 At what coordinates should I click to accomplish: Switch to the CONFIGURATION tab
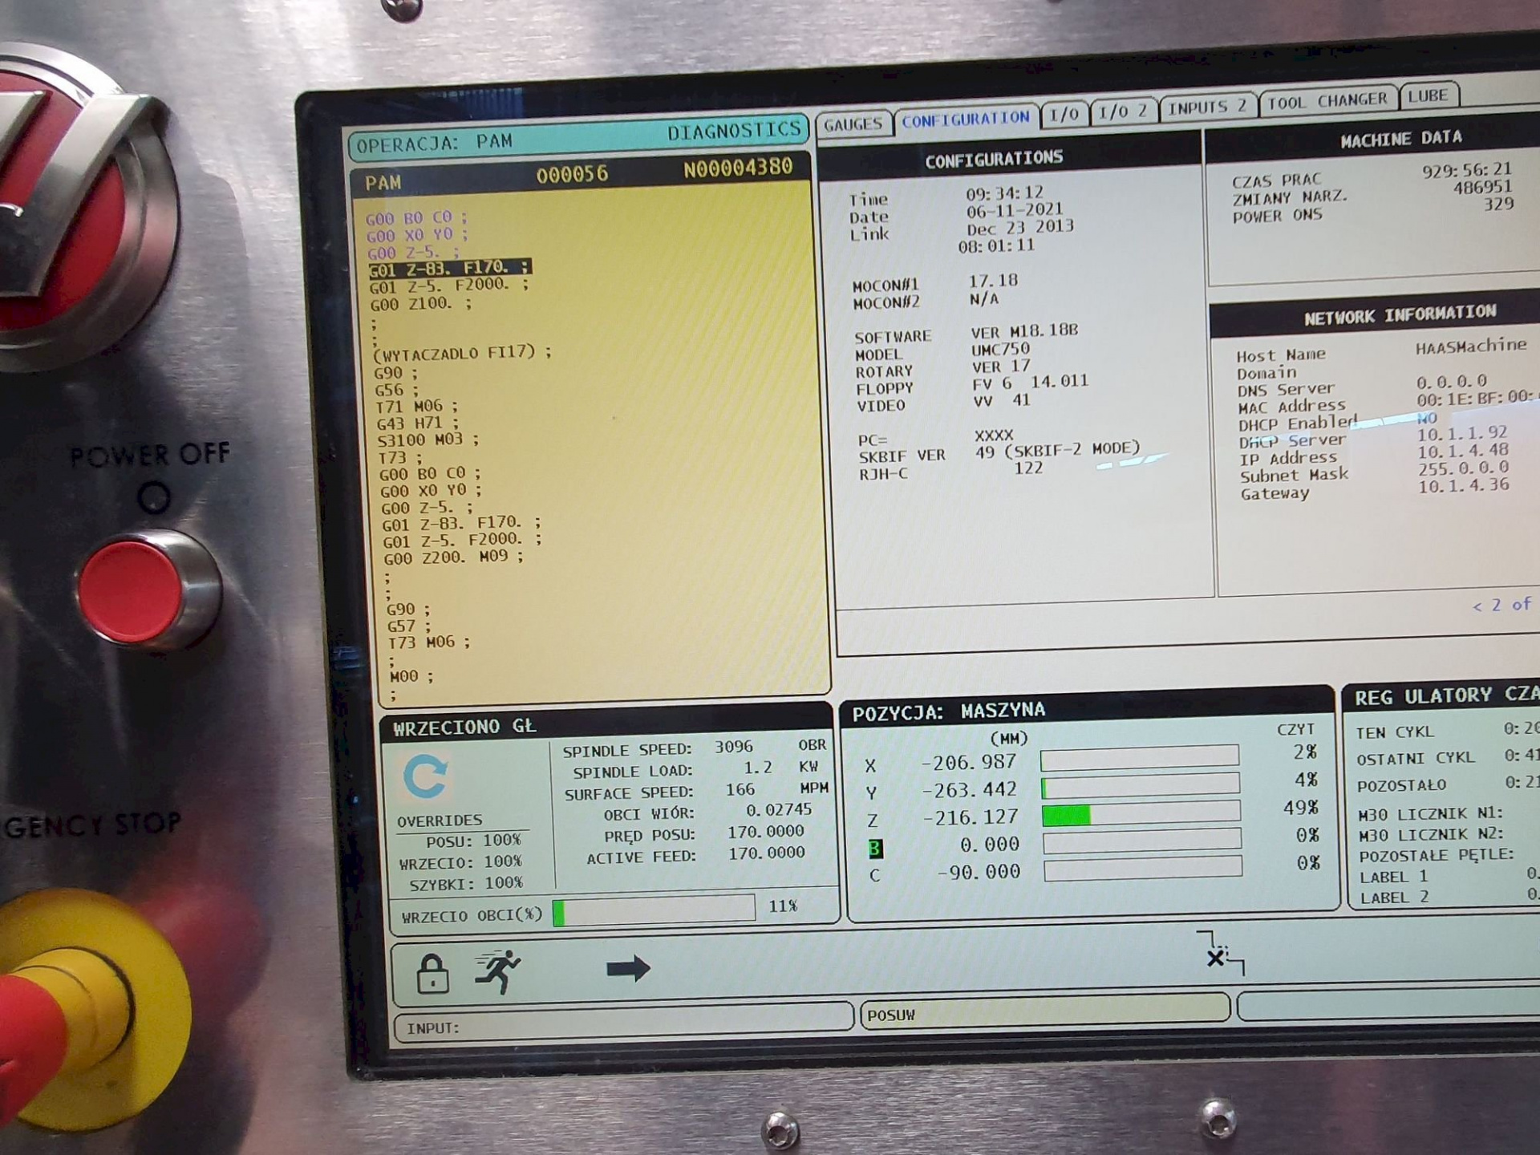(x=965, y=120)
